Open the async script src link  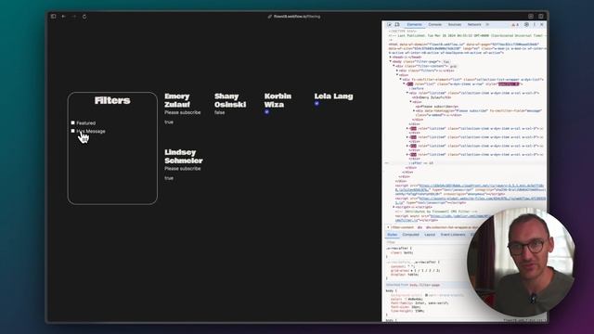(x=461, y=216)
